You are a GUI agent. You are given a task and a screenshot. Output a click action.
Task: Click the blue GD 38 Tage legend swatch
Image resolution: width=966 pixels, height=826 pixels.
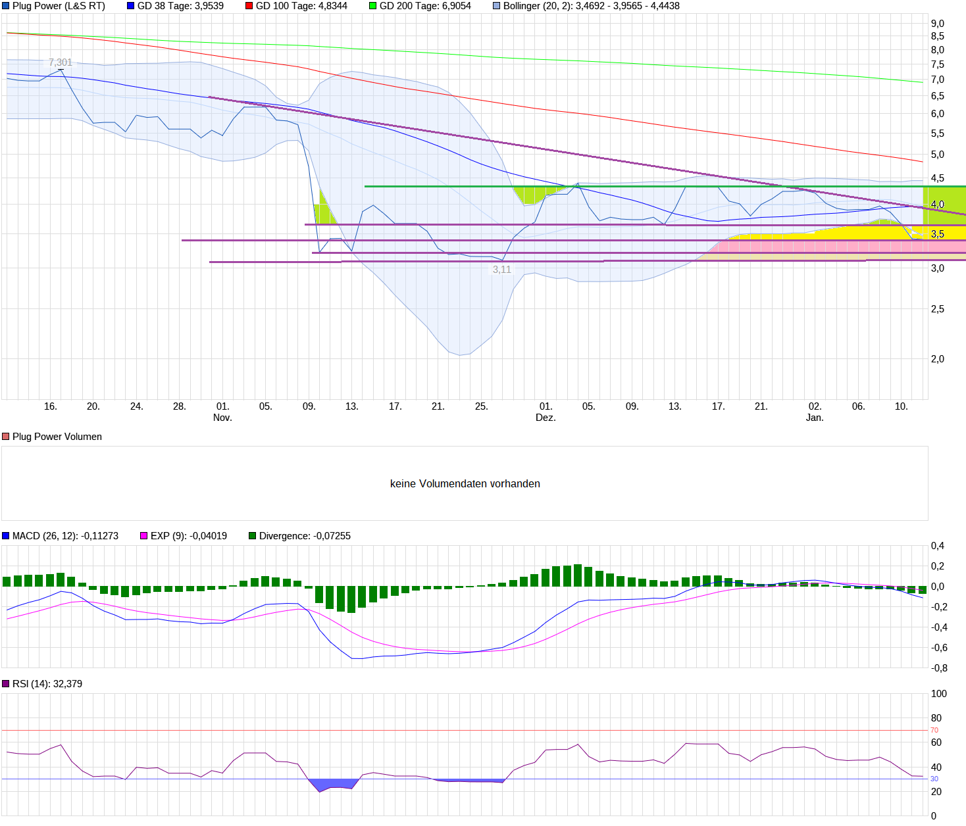(x=130, y=6)
